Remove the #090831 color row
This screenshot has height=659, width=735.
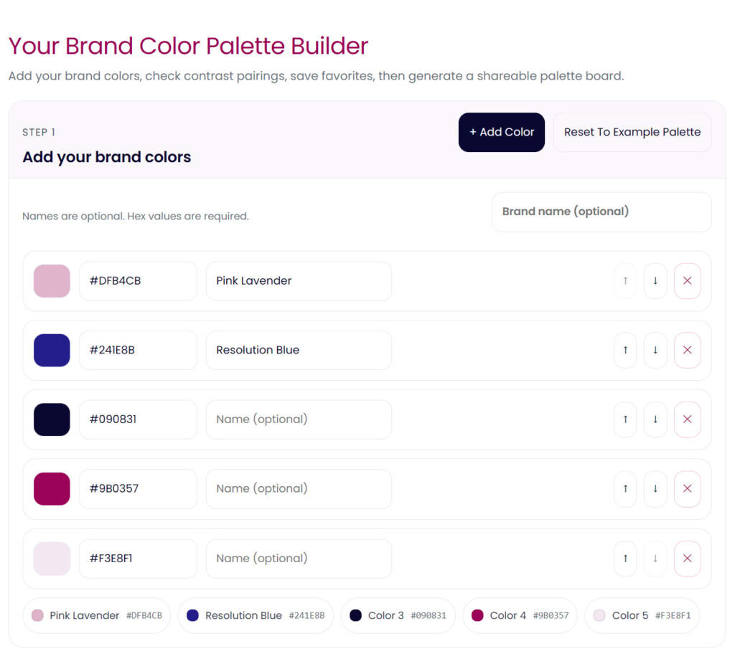point(687,419)
